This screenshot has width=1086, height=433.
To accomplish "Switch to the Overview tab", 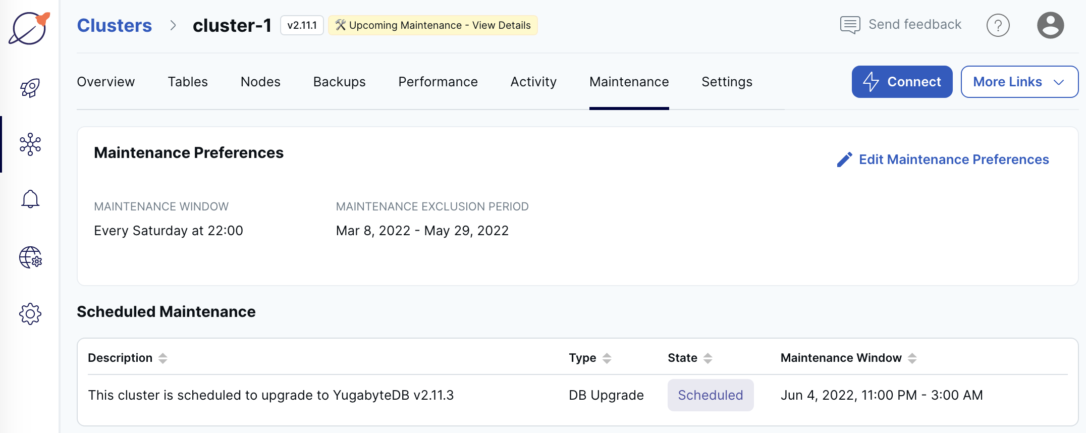I will (x=105, y=82).
